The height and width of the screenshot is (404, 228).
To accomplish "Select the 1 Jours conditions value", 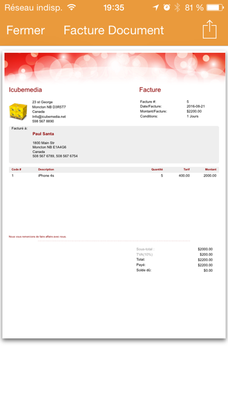I will (x=193, y=116).
